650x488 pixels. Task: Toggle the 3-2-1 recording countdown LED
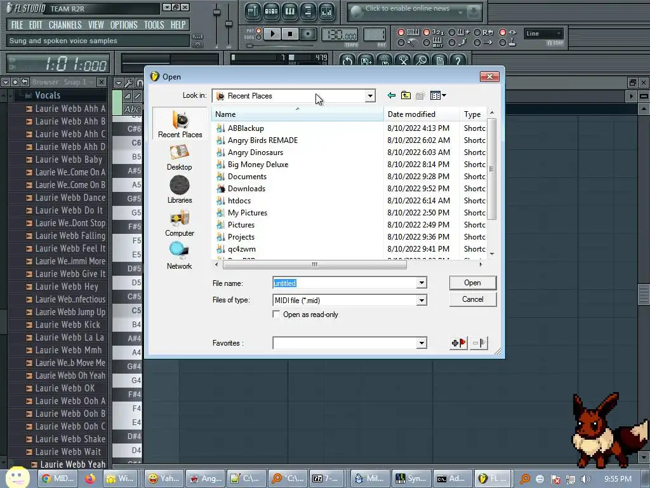click(426, 32)
